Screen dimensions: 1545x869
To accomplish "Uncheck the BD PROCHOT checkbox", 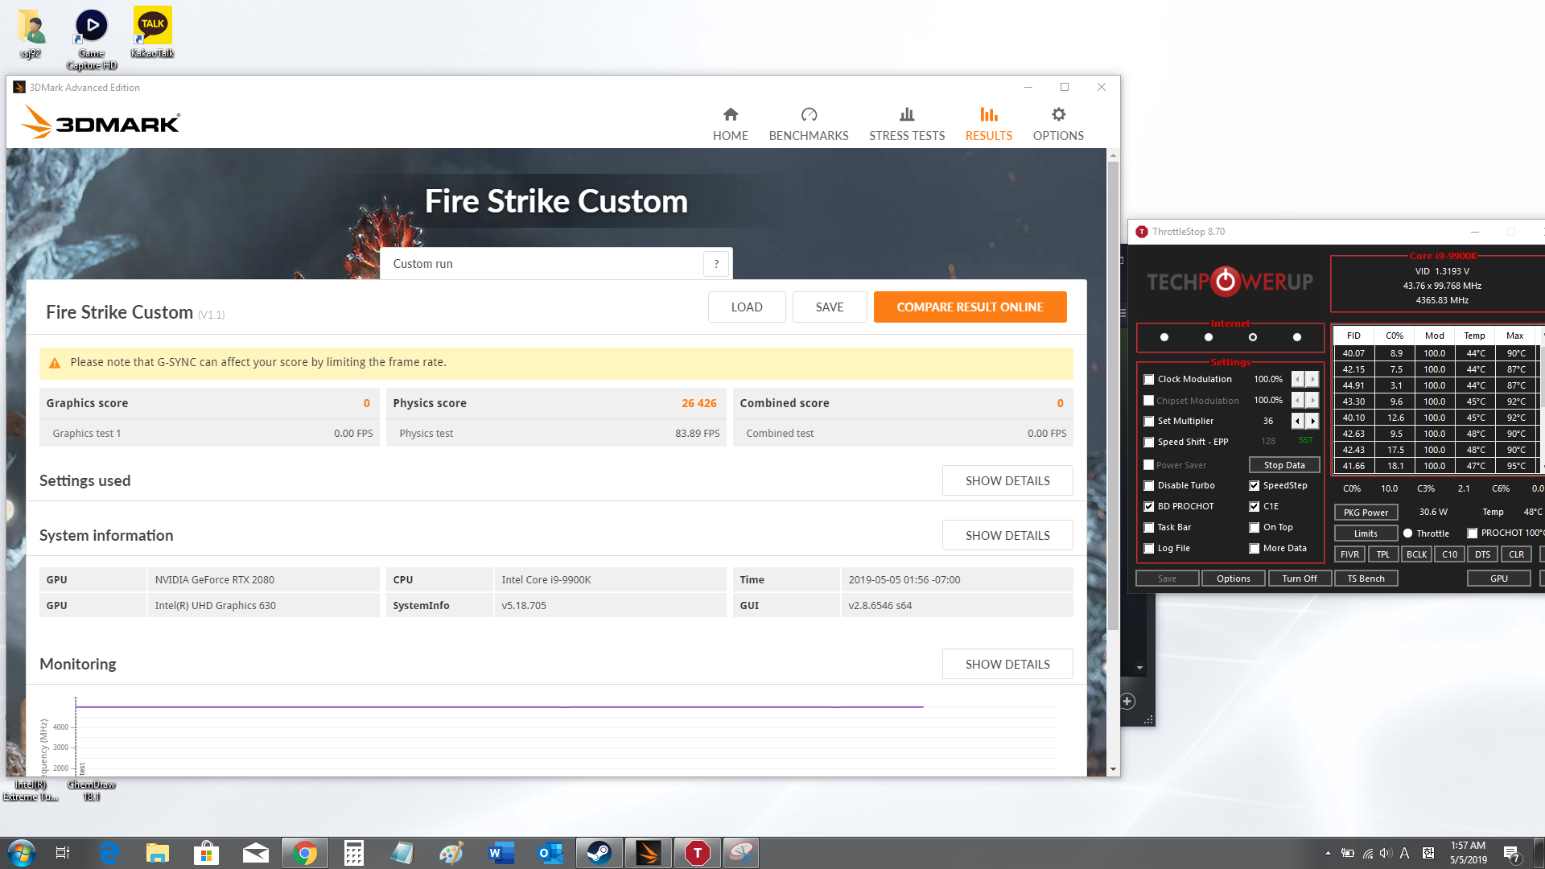I will 1149,507.
